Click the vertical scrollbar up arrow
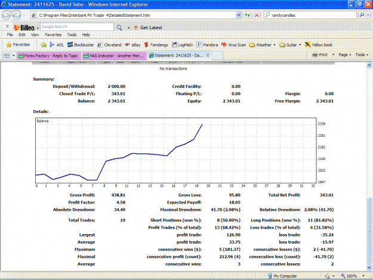 pos(369,65)
